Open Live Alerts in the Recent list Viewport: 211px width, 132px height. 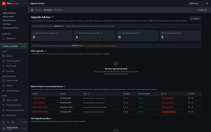tap(7, 24)
